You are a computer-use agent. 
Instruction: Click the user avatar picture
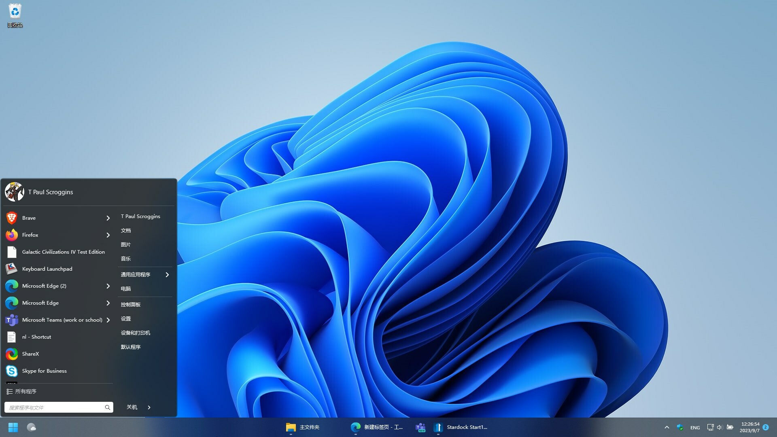click(15, 192)
